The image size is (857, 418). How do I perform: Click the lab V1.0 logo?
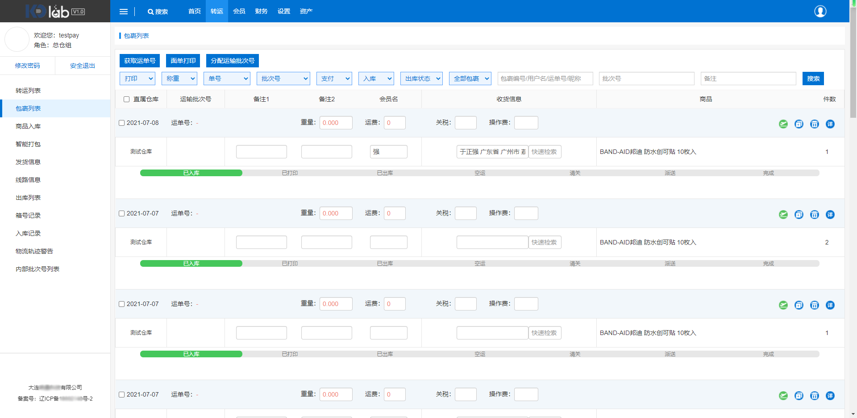click(x=55, y=11)
